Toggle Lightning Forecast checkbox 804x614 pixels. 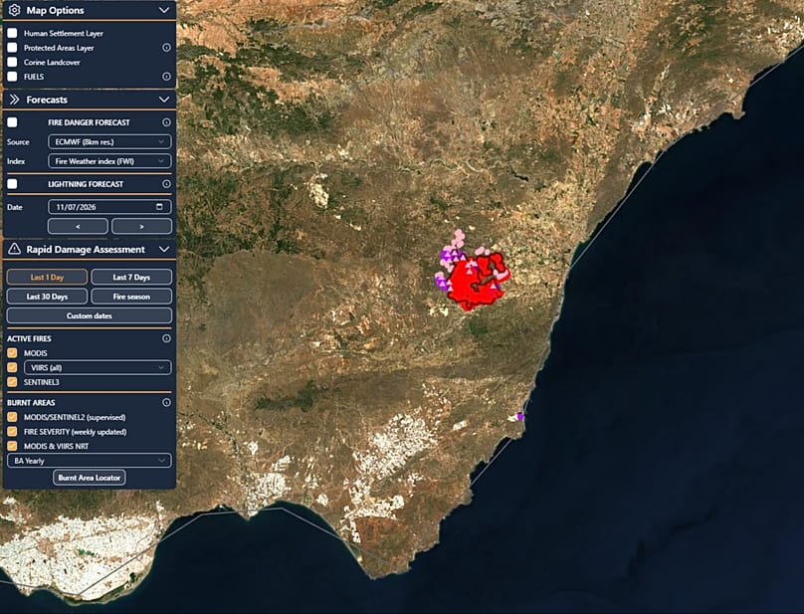point(12,184)
